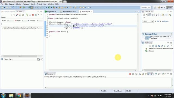Image resolution: width=174 pixels, height=98 pixels.
Task: Click Outline panel horizontal scrollbar
Action: 157,70
